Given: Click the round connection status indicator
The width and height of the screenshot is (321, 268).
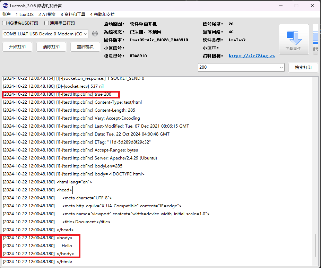Looking at the screenshot, I should pos(95,34).
